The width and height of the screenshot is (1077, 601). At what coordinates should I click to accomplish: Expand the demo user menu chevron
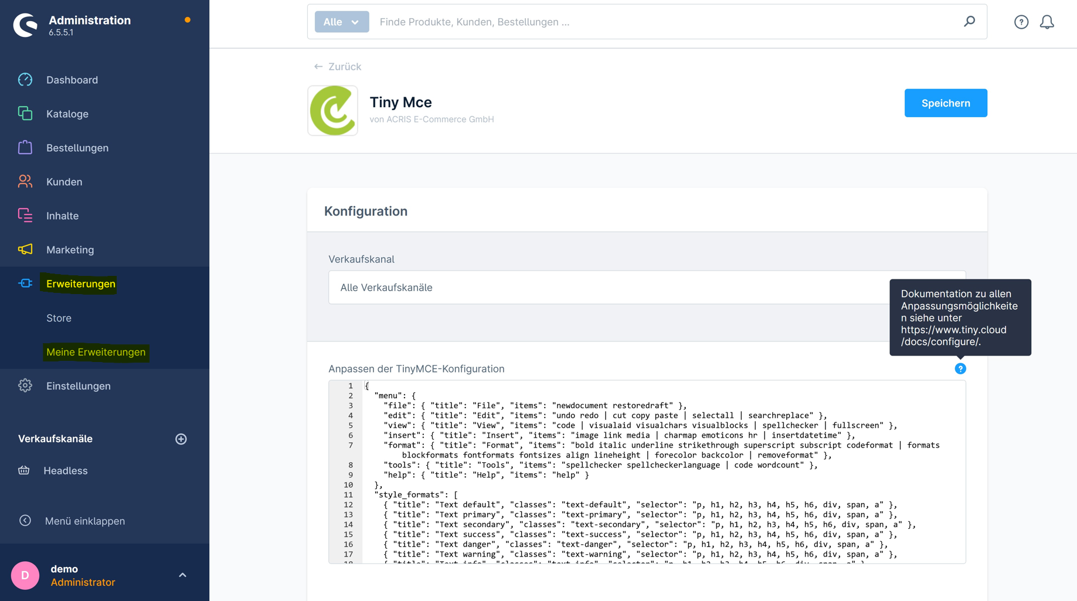[182, 575]
